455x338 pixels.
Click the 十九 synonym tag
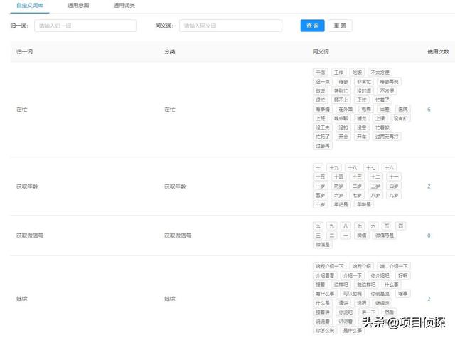pyautogui.click(x=334, y=167)
